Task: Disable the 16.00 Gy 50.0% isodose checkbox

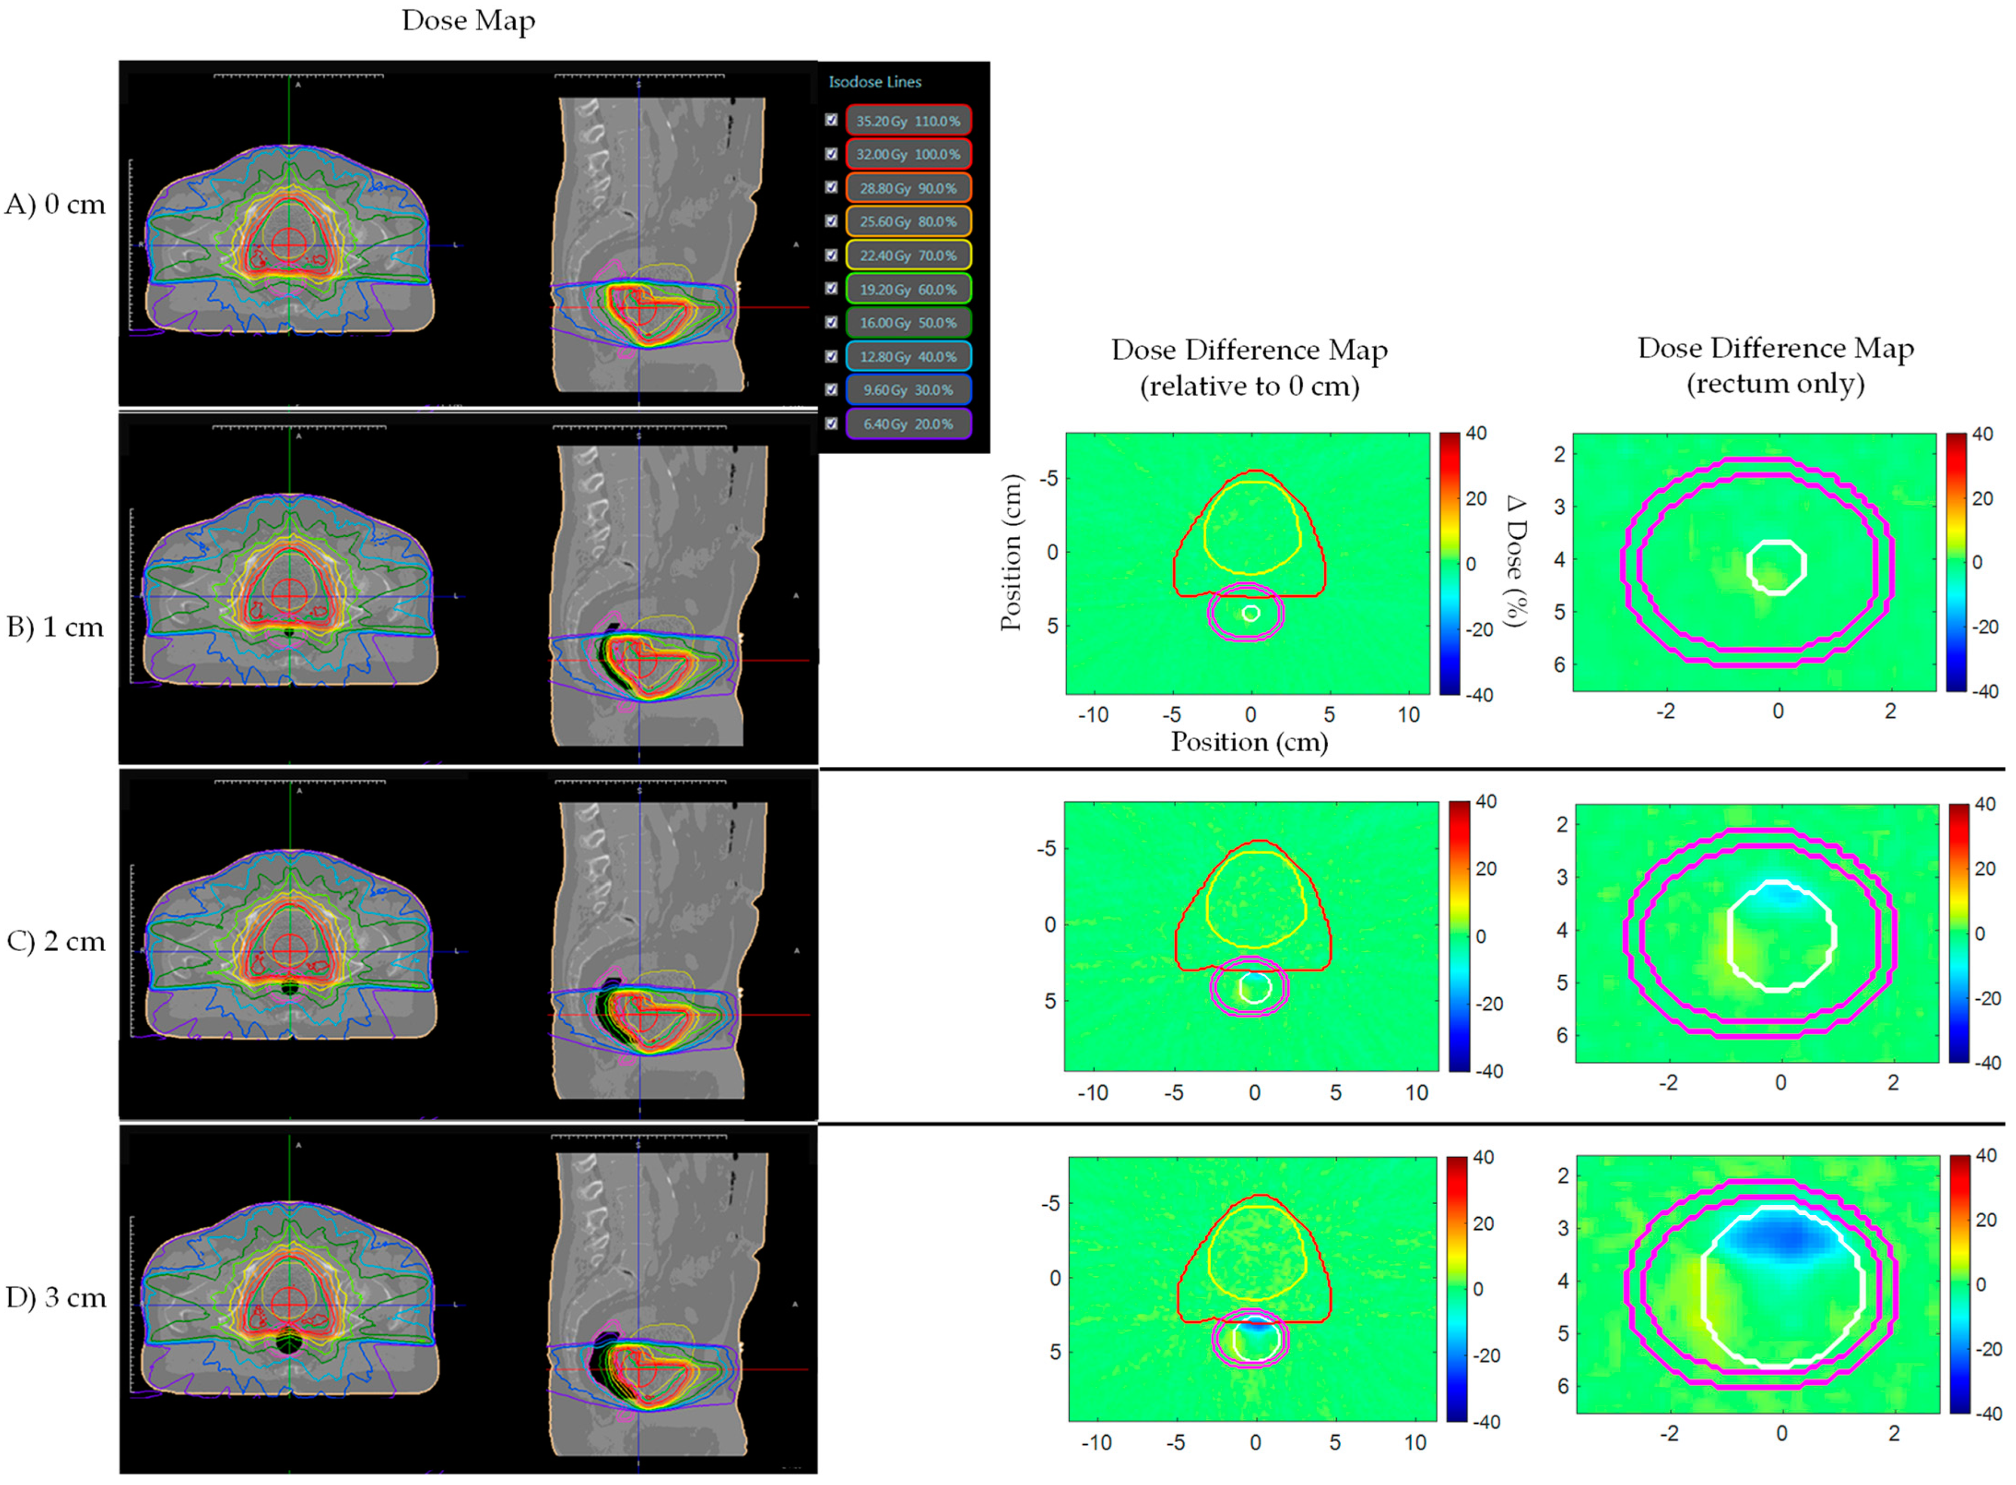Action: click(831, 322)
